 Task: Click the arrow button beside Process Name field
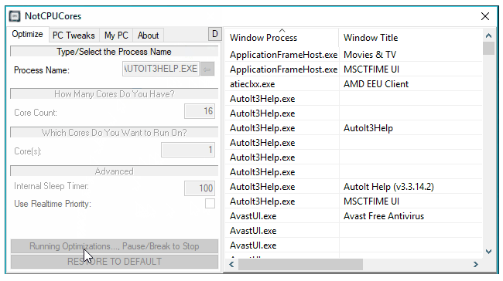(x=207, y=69)
